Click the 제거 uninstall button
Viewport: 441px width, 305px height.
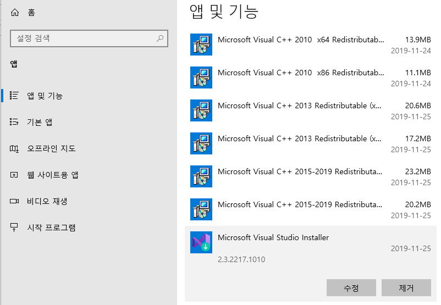click(x=406, y=287)
